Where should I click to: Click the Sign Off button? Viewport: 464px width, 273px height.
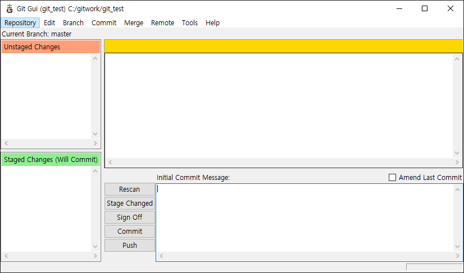point(130,217)
